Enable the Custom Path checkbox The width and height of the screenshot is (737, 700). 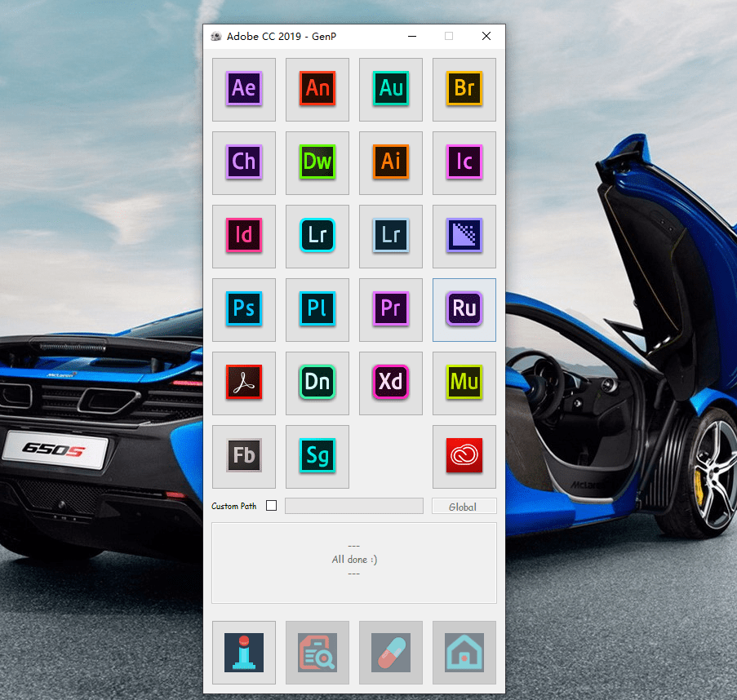(271, 506)
